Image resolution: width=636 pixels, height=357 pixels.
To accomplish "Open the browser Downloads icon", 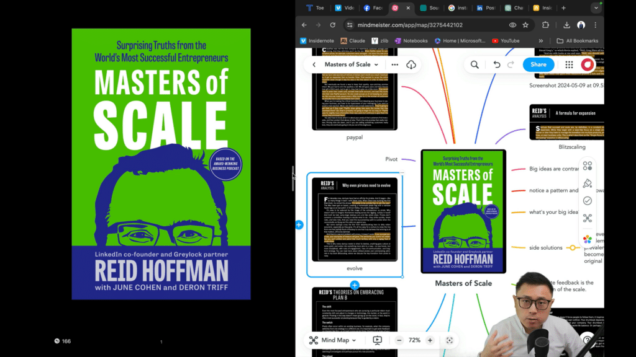I will tap(566, 25).
